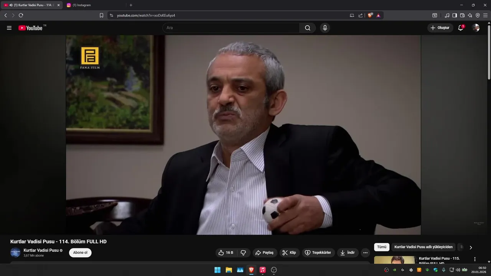Open the Windows Start menu
491x276 pixels.
(217, 270)
